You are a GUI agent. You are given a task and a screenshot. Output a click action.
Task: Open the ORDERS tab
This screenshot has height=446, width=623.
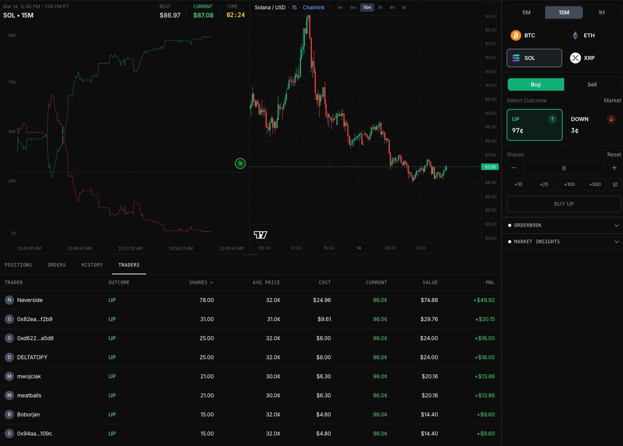(x=57, y=265)
